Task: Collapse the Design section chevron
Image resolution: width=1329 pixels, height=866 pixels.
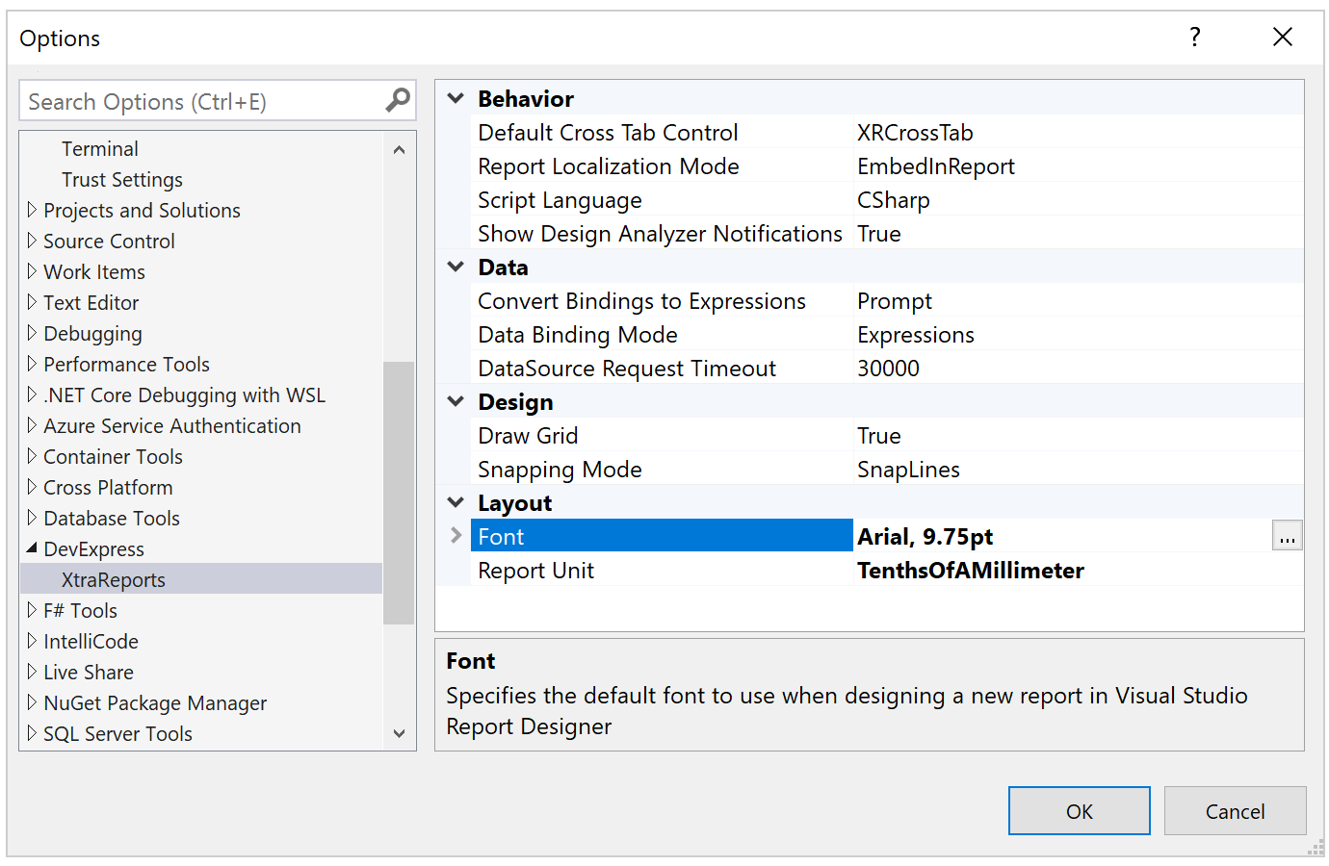Action: pos(455,401)
